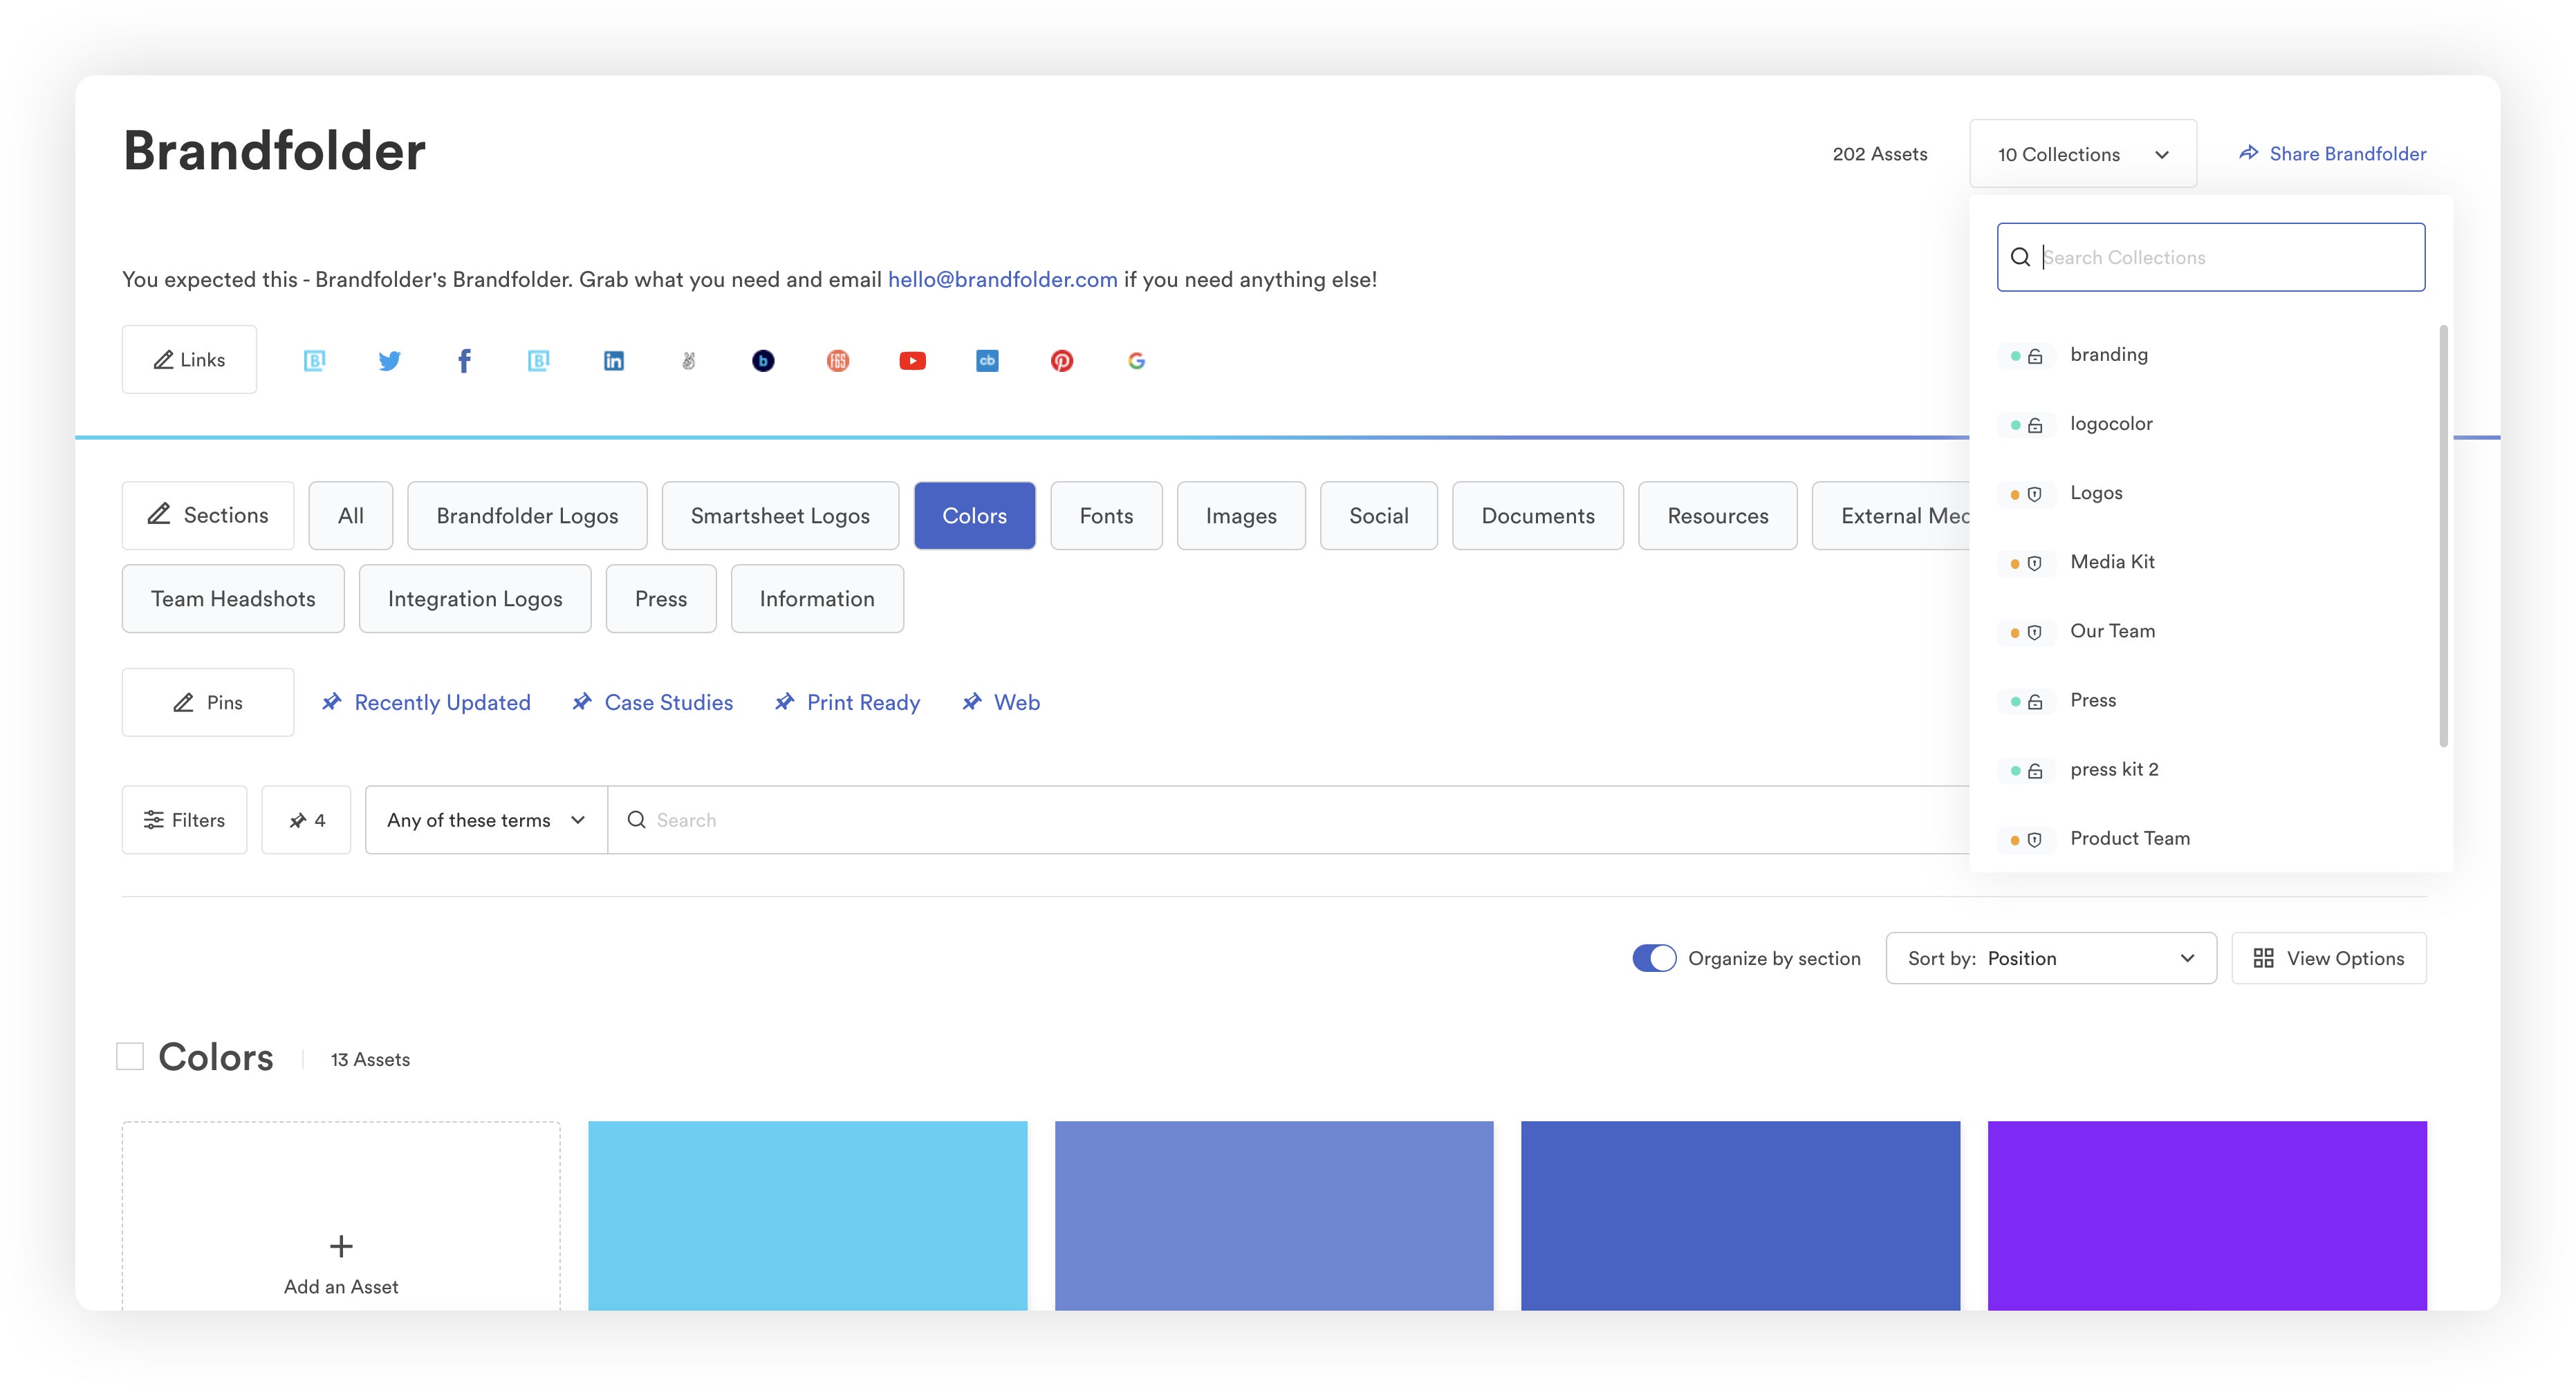Click the lock icon next to logocolor
Image resolution: width=2576 pixels, height=1386 pixels.
(x=2035, y=424)
